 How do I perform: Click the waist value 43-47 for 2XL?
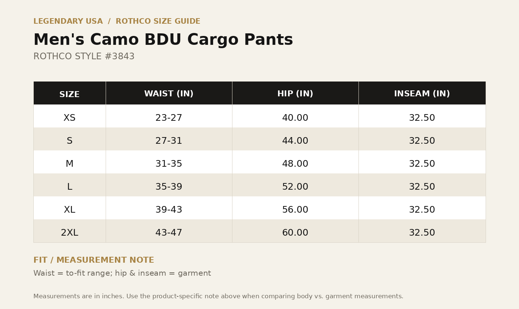[x=169, y=233]
